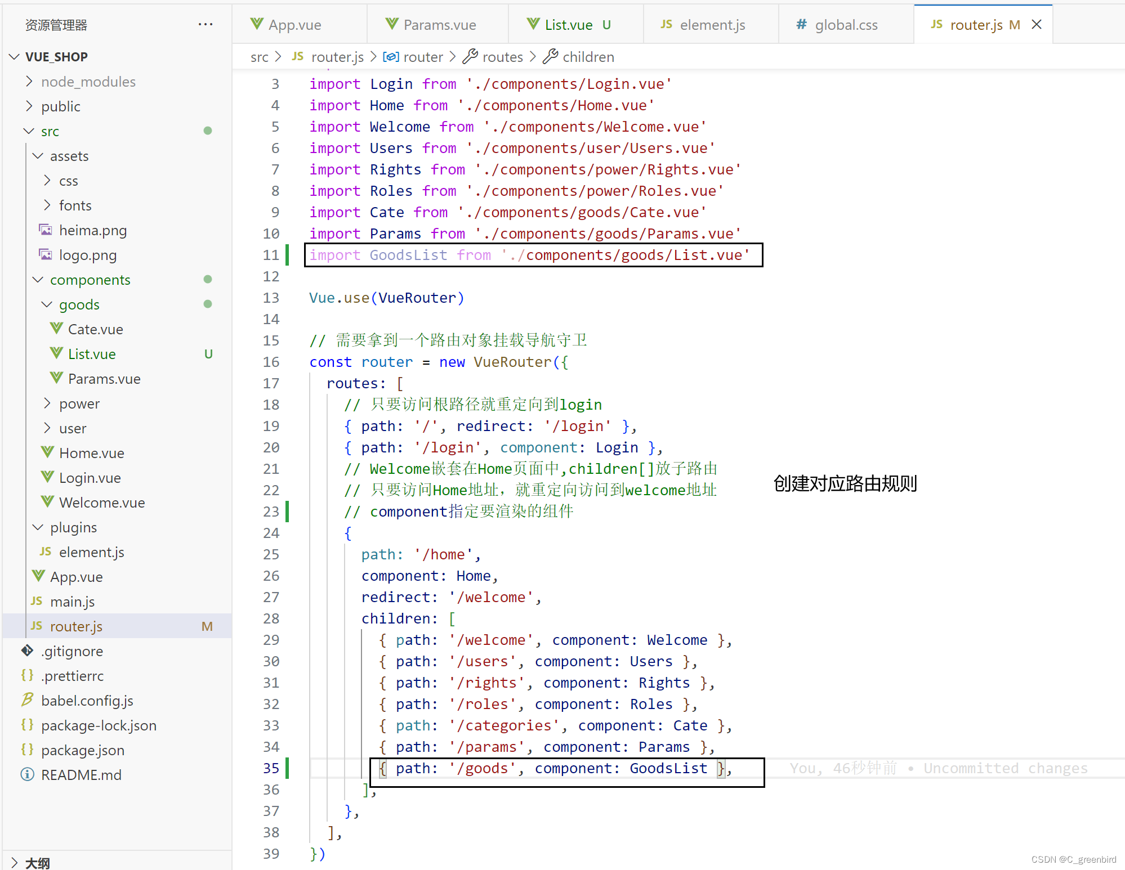Expand the node_modules folder
The image size is (1125, 870).
(x=29, y=82)
